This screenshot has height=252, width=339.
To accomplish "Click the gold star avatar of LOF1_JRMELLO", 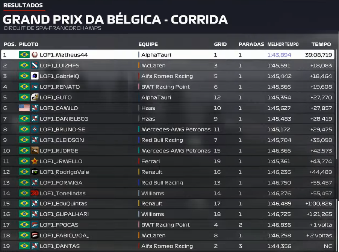I will click(x=35, y=161).
